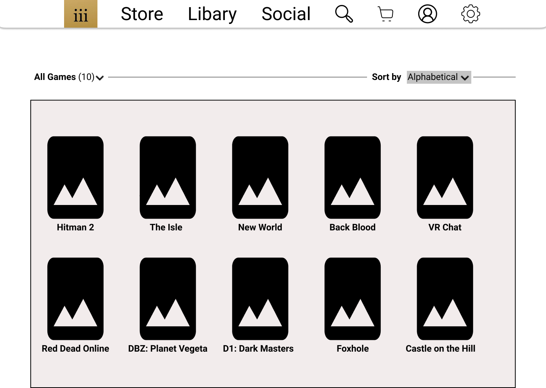
Task: Select the Hitman 2 cover thumbnail
Action: 75,177
